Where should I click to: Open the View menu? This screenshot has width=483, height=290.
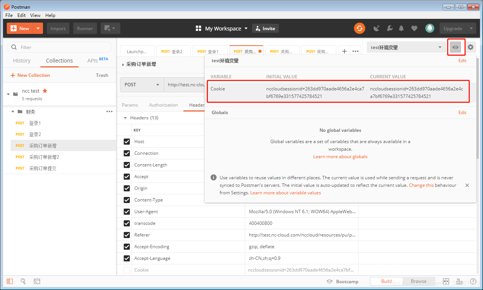(35, 15)
